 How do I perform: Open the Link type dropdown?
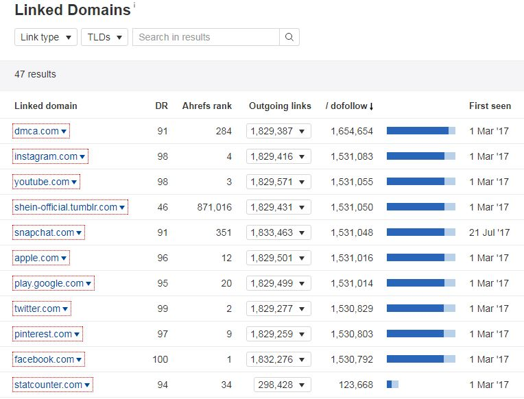[46, 37]
